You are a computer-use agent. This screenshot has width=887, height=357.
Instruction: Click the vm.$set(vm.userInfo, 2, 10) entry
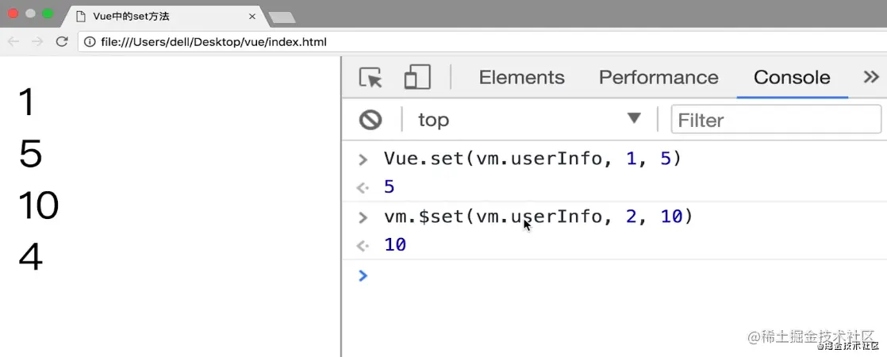(538, 217)
